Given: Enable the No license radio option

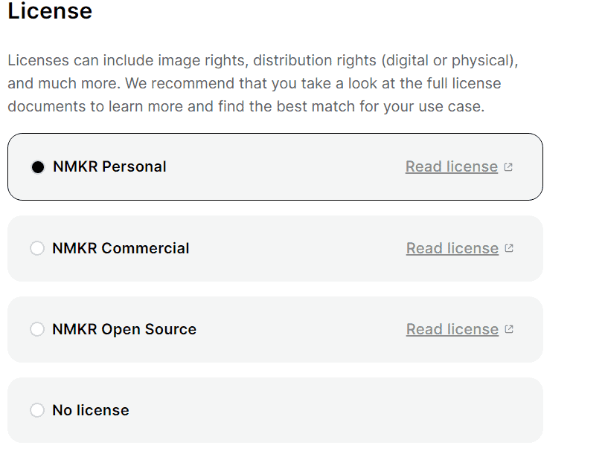Looking at the screenshot, I should click(x=37, y=410).
